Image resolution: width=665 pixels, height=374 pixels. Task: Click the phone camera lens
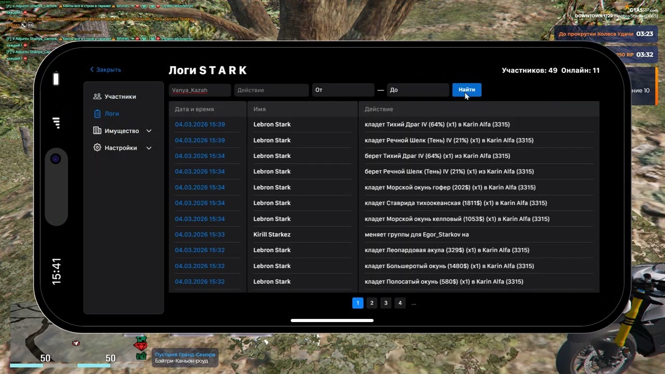(56, 159)
